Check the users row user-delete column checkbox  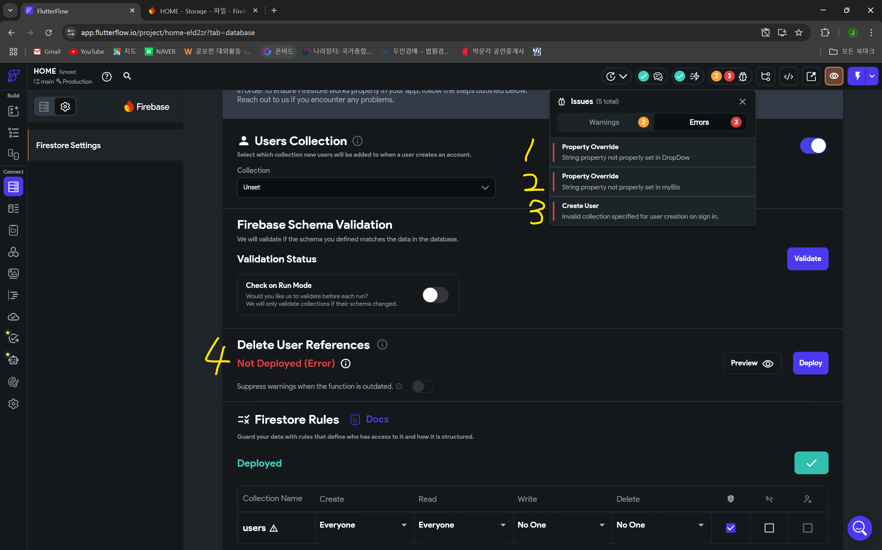[x=808, y=528]
